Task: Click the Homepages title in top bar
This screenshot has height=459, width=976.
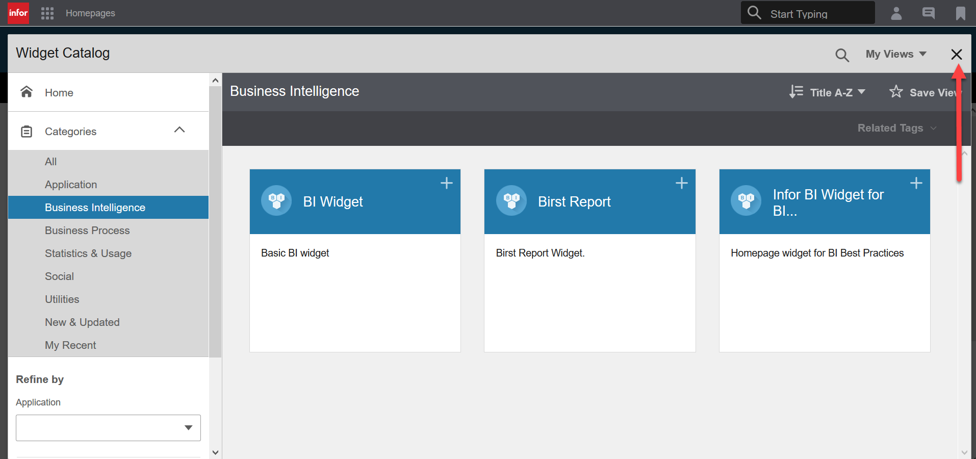Action: point(90,13)
